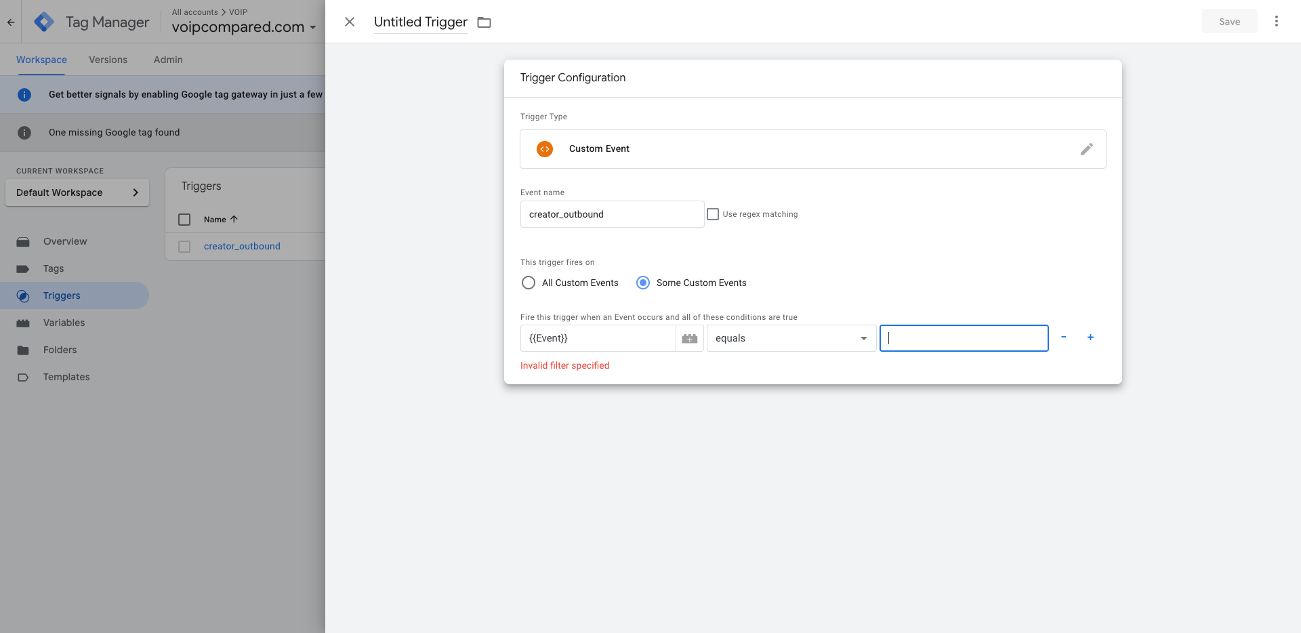This screenshot has height=633, width=1301.
Task: Remove the condition row with the minus icon
Action: [1063, 338]
